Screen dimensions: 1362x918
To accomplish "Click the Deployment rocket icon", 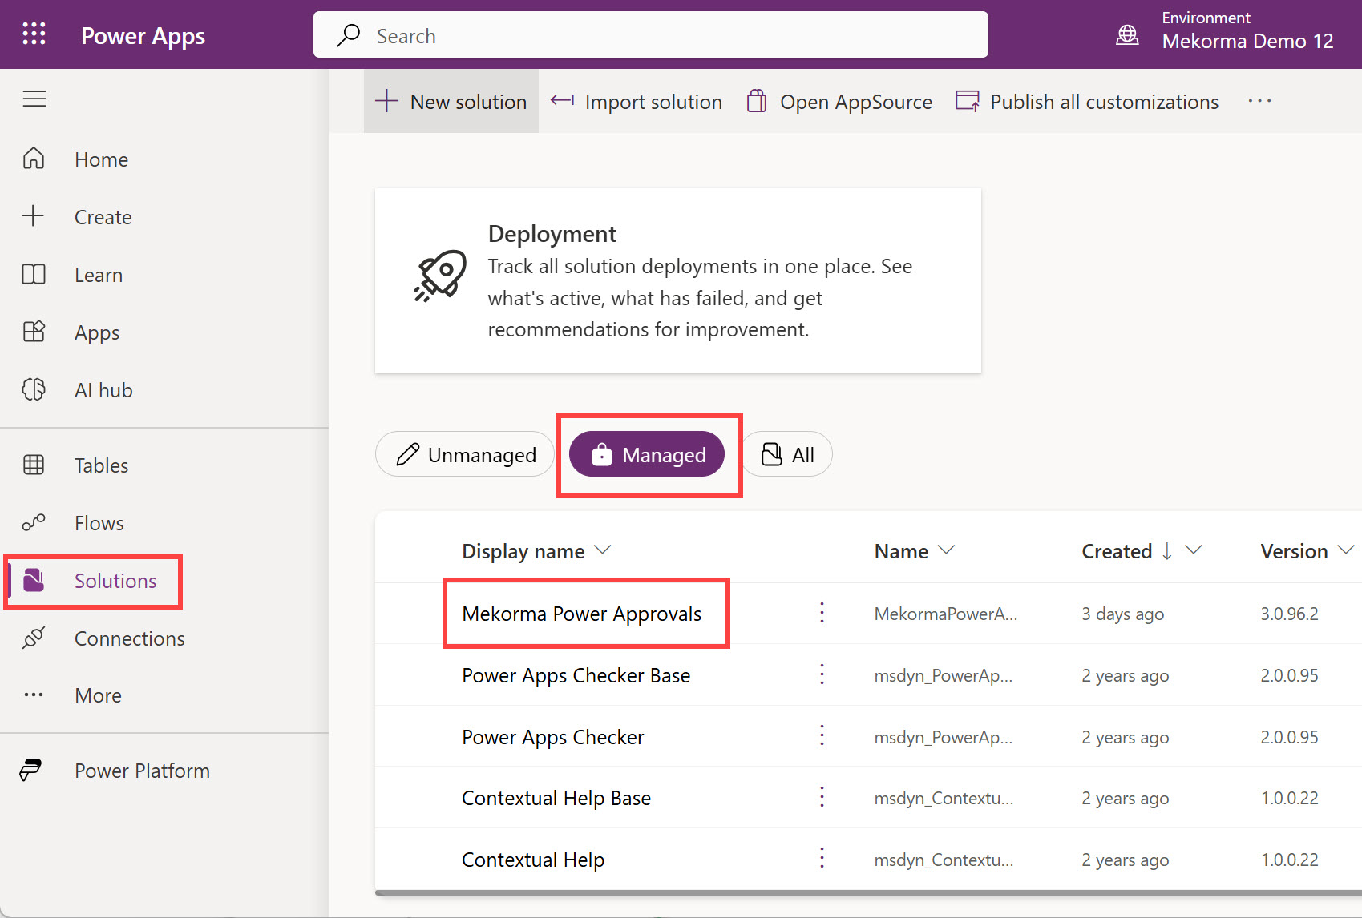I will [440, 276].
